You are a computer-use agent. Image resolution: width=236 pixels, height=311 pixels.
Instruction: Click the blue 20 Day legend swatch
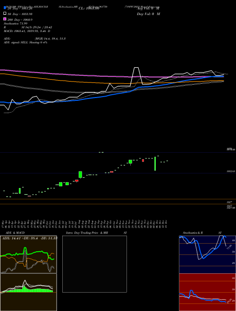coord(5,8)
